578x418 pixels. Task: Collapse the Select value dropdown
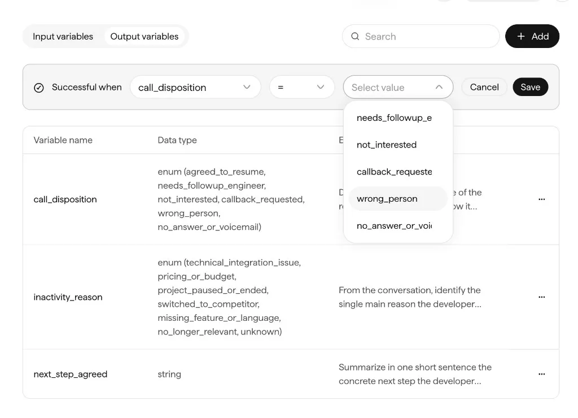click(x=398, y=87)
